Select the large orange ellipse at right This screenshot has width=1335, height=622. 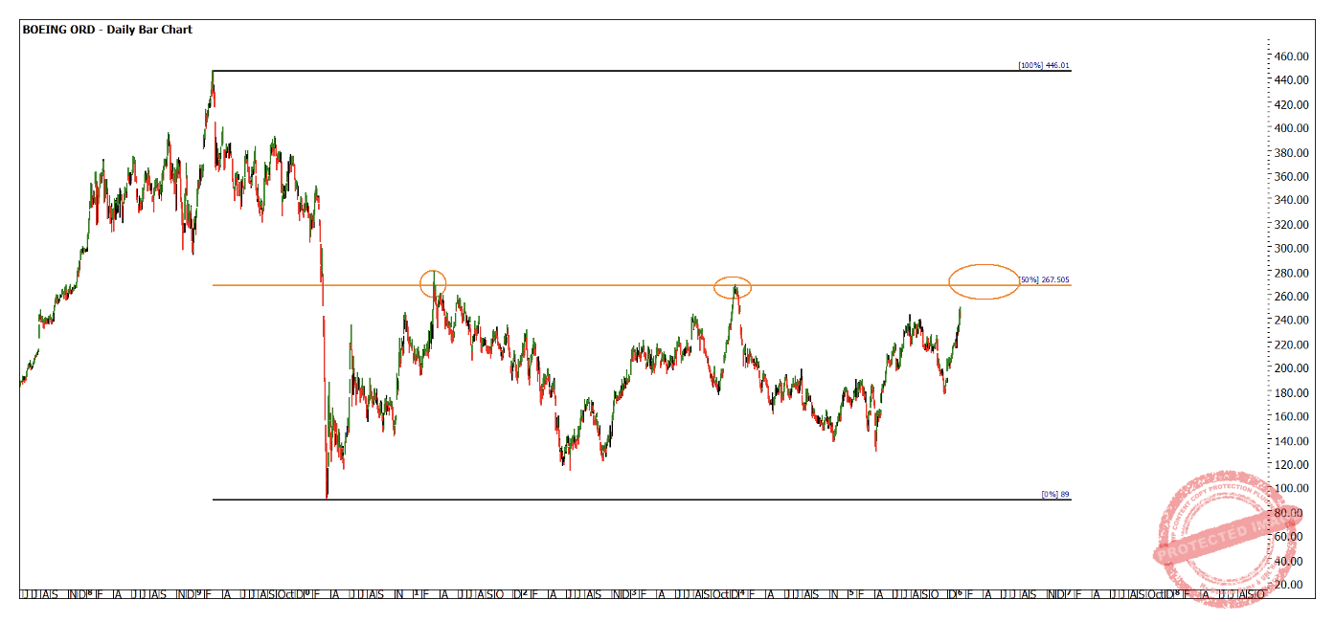coord(984,281)
